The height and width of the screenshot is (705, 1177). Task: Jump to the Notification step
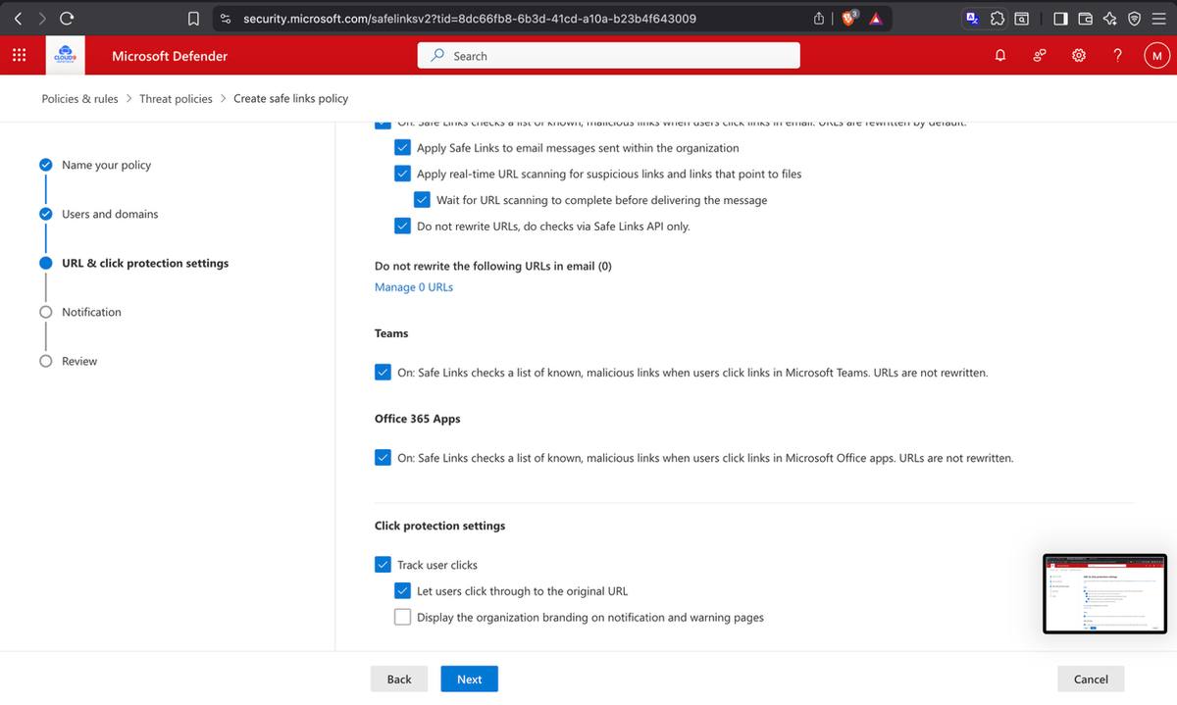click(91, 312)
